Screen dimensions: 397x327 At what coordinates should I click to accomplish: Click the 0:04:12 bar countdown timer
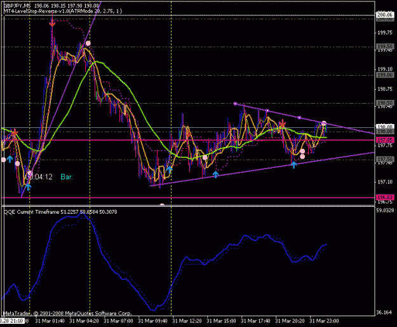(39, 177)
